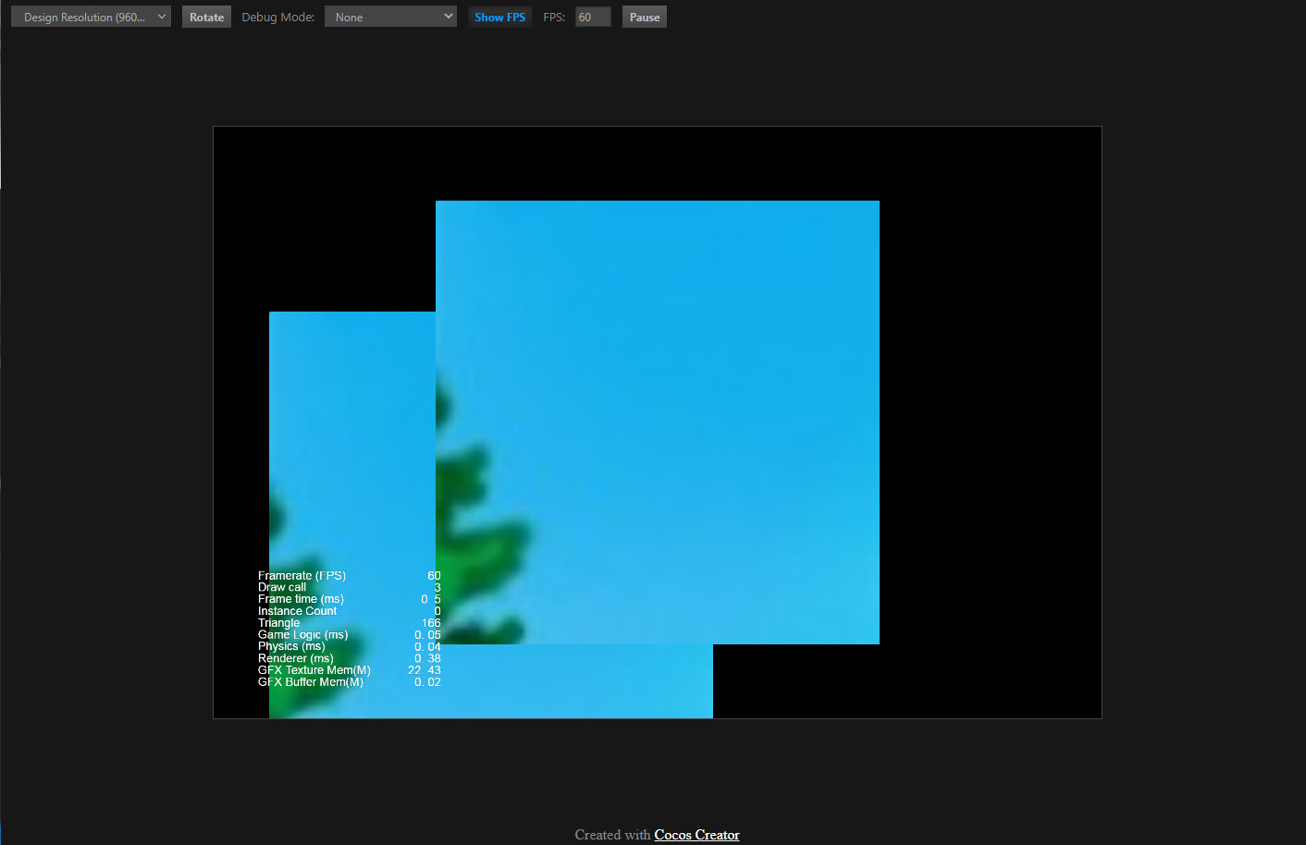Click the FPS value input field
The width and height of the screenshot is (1306, 845).
[x=592, y=17]
